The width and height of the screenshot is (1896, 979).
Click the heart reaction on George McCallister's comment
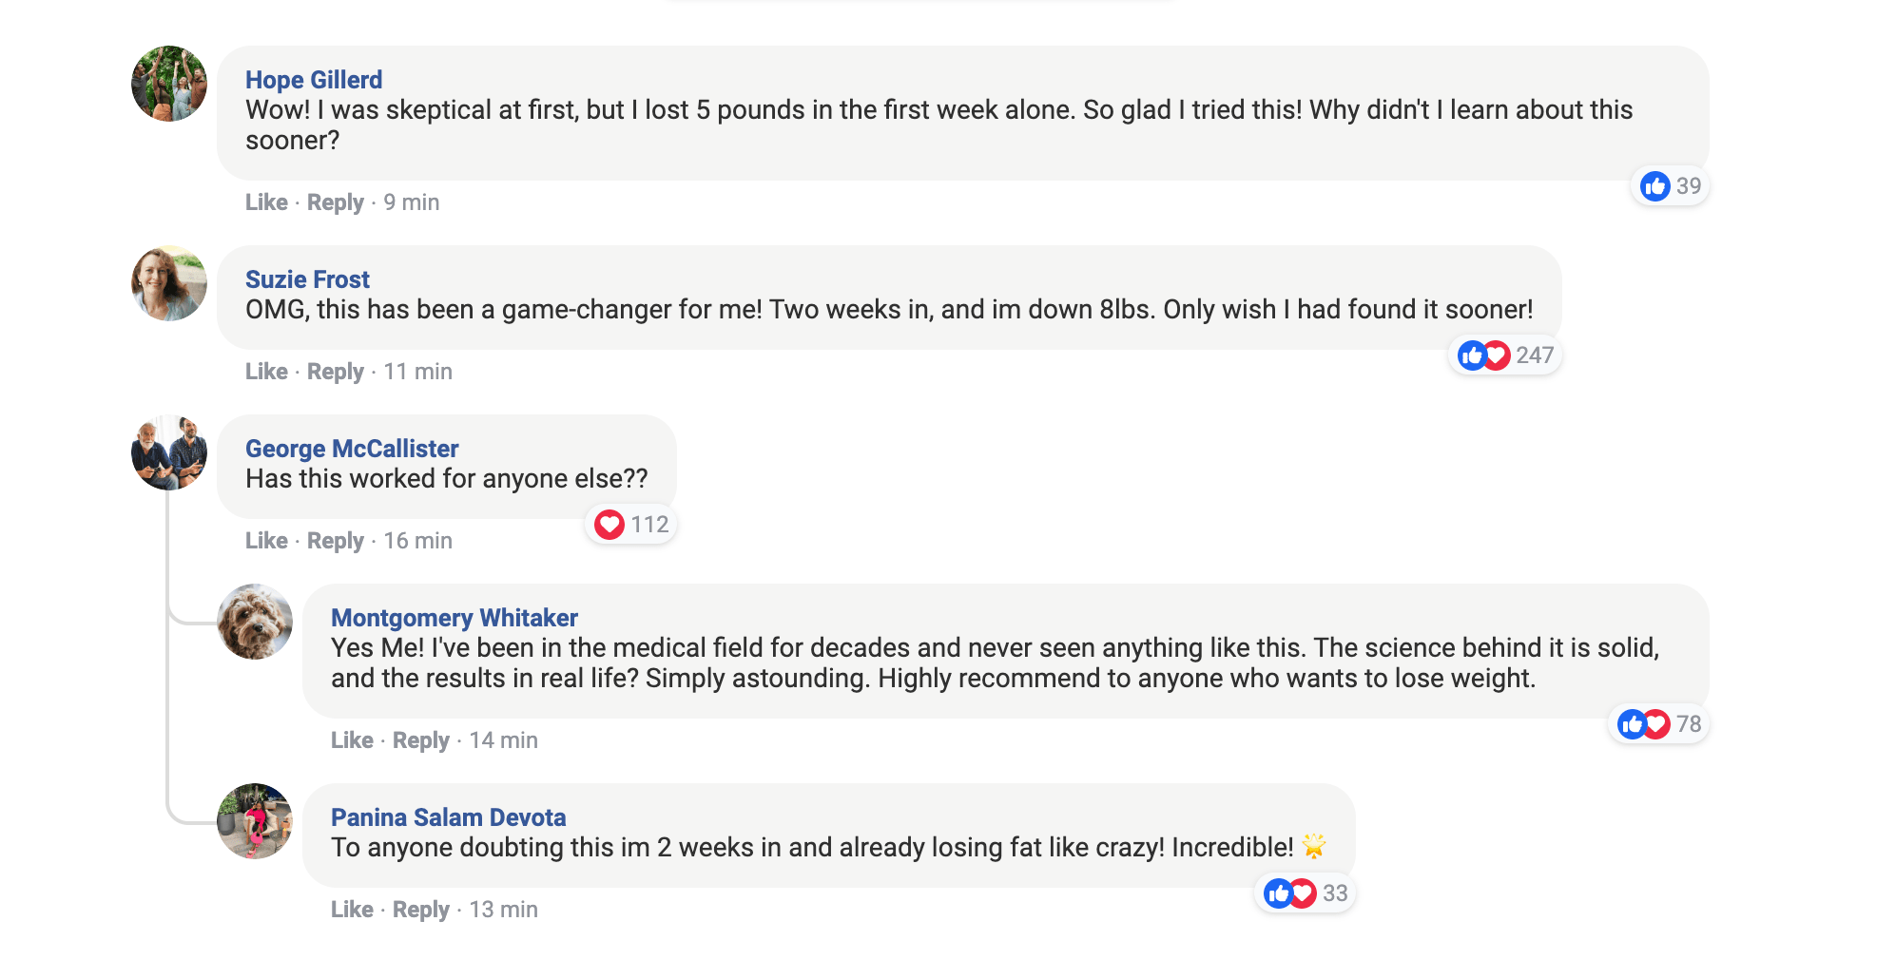[609, 525]
